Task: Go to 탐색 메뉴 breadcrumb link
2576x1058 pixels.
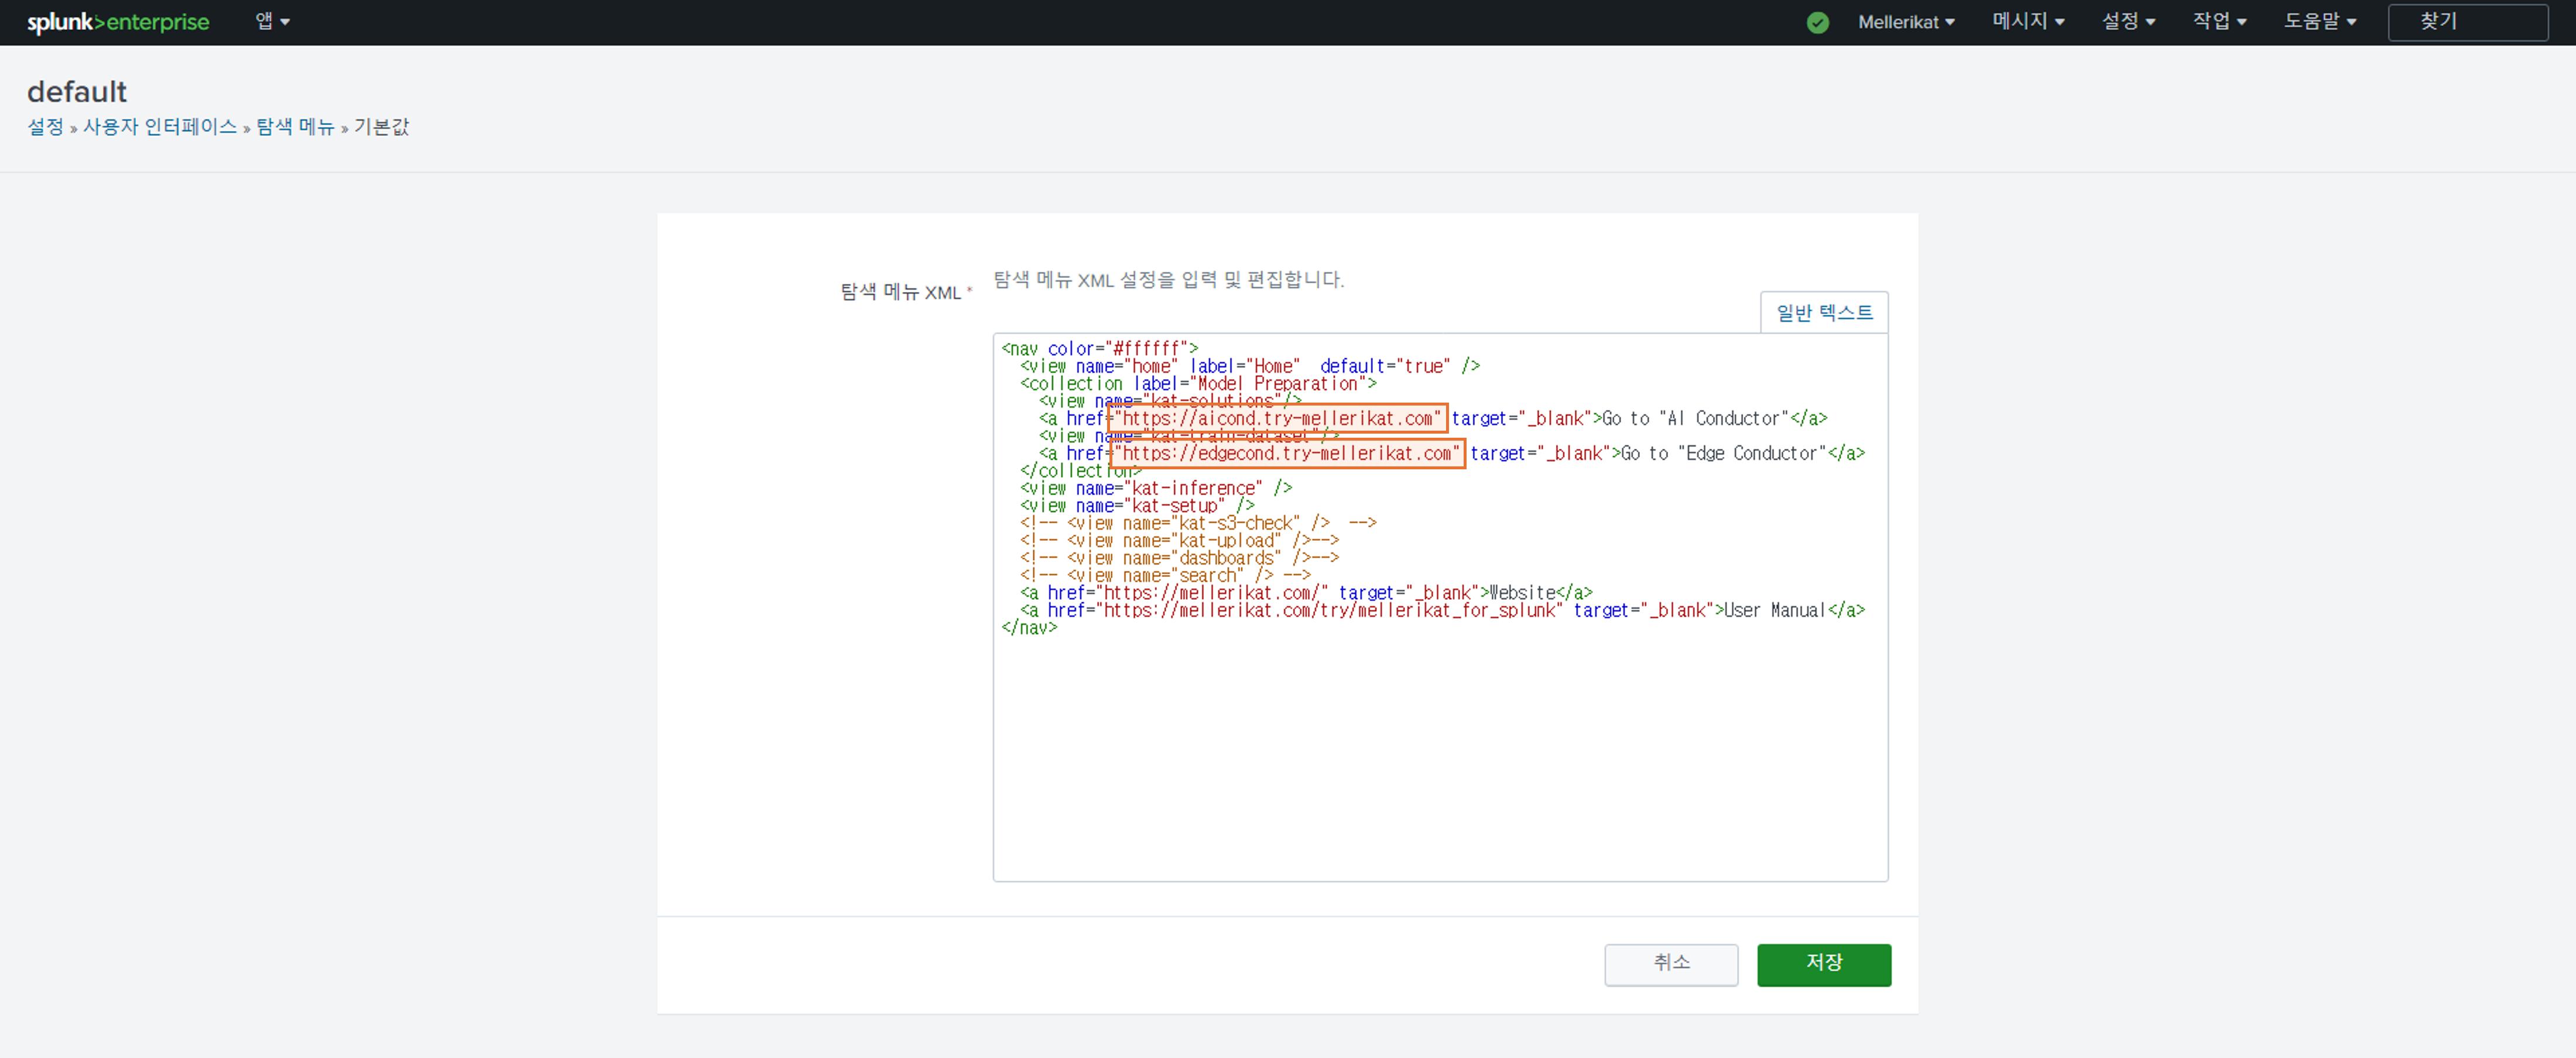Action: [295, 127]
